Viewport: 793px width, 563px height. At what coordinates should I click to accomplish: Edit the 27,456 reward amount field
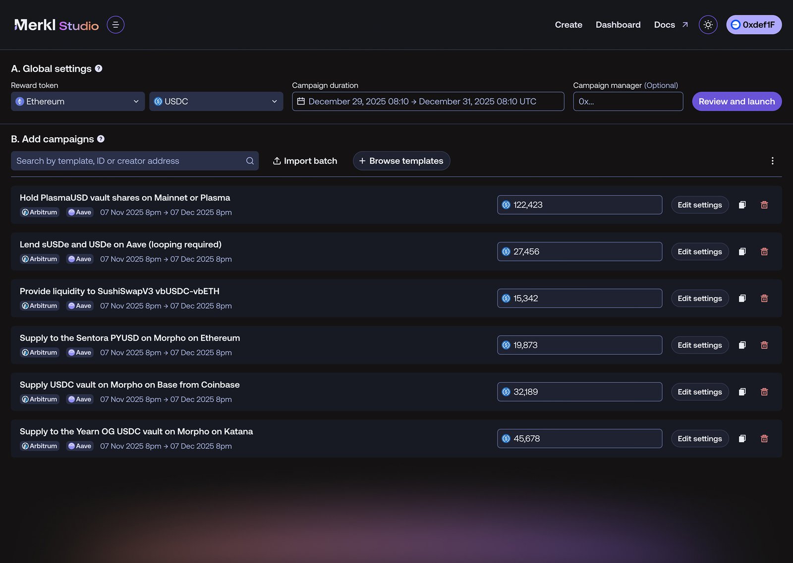[x=579, y=252]
